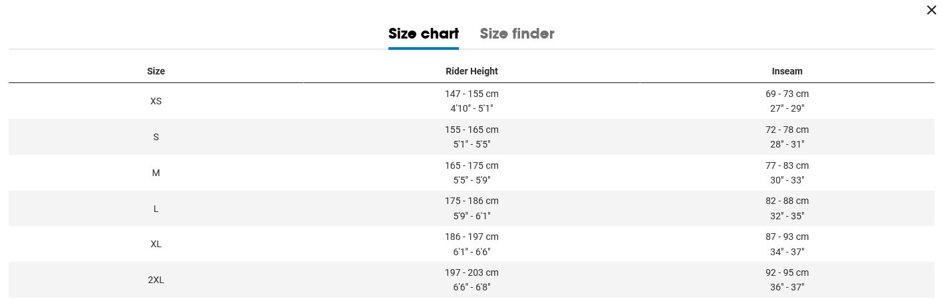Click the 6'6" - 6'8" height text
The image size is (943, 307).
(471, 287)
